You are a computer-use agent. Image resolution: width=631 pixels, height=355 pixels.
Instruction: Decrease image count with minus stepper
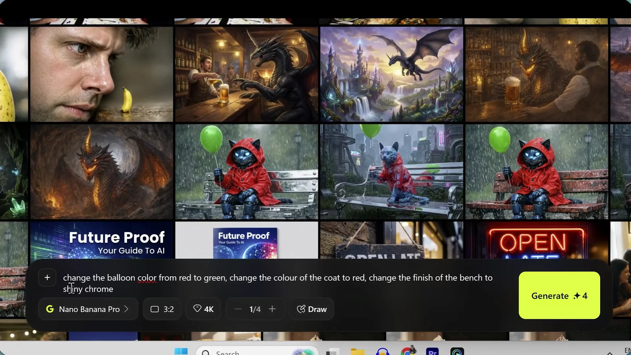pyautogui.click(x=238, y=309)
